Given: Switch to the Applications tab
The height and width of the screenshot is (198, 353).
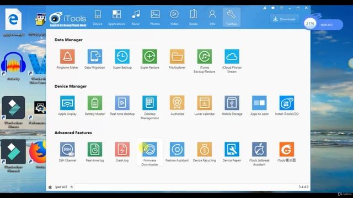Looking at the screenshot, I should [x=116, y=18].
